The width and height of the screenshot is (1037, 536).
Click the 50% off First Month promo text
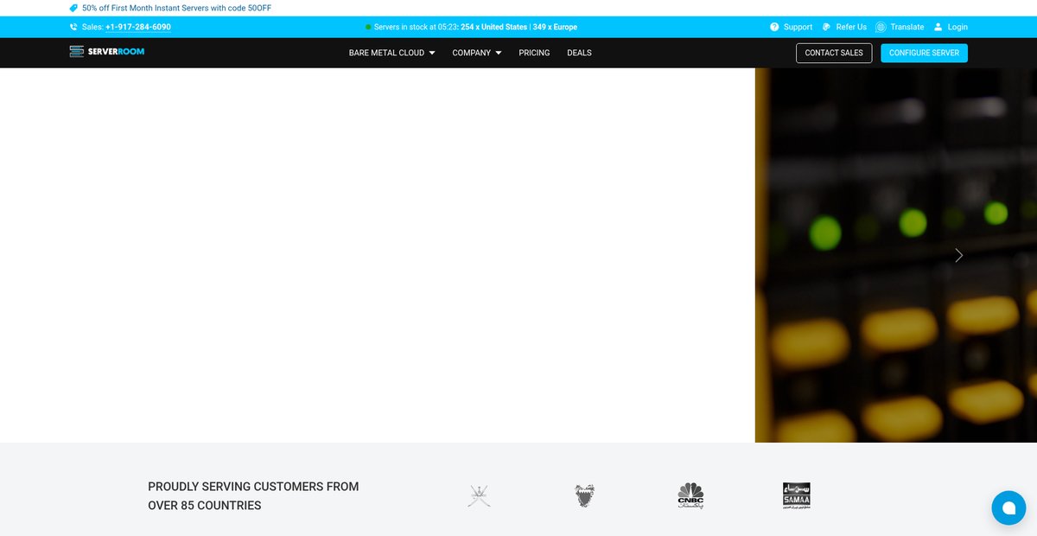[x=177, y=8]
